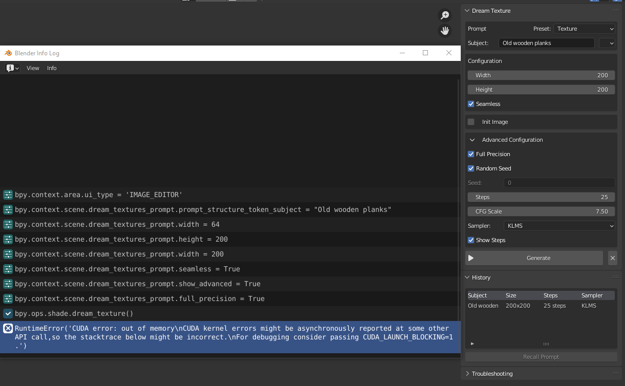
Task: Open the Preset dropdown showing Texture
Action: point(585,29)
